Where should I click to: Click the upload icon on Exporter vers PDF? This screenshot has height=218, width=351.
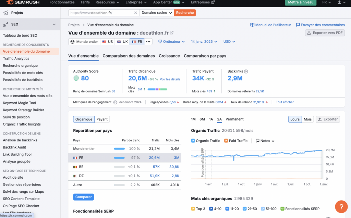click(x=309, y=33)
